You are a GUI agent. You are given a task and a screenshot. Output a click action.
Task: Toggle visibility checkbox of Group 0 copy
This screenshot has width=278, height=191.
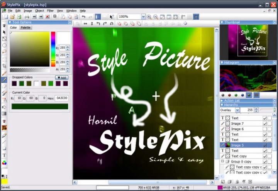(265, 162)
